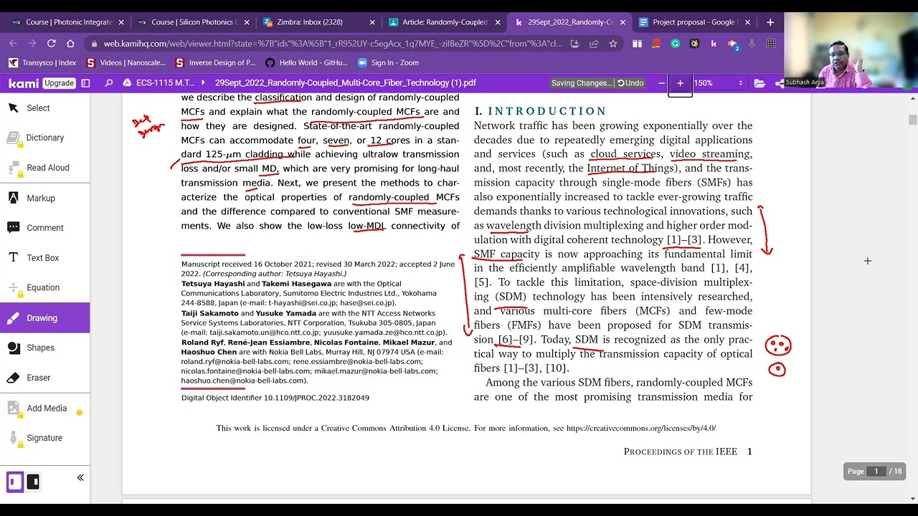The height and width of the screenshot is (516, 918).
Task: Undo the last change
Action: tap(630, 83)
